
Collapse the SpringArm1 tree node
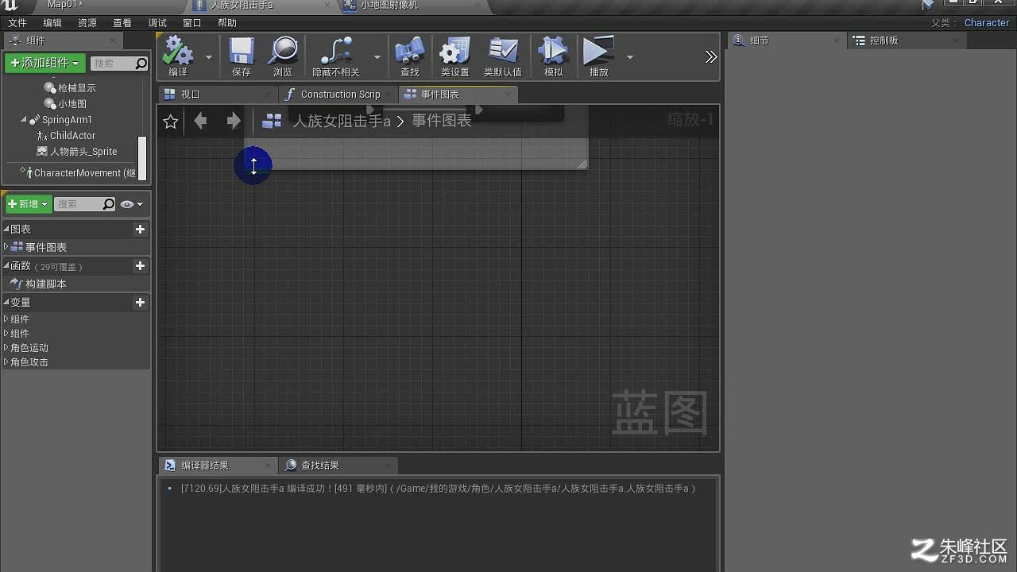(x=24, y=120)
